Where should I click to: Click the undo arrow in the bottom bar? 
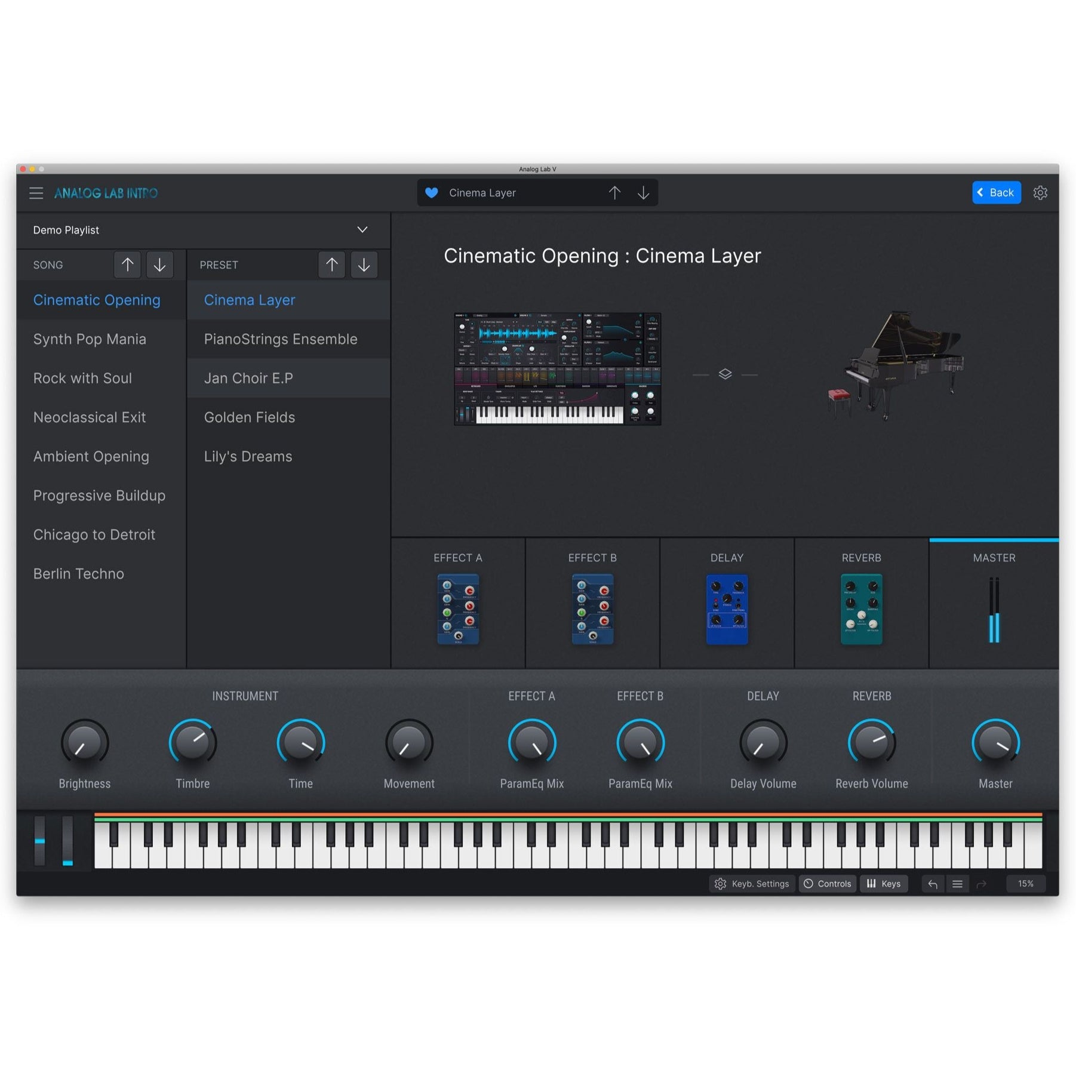(x=933, y=884)
